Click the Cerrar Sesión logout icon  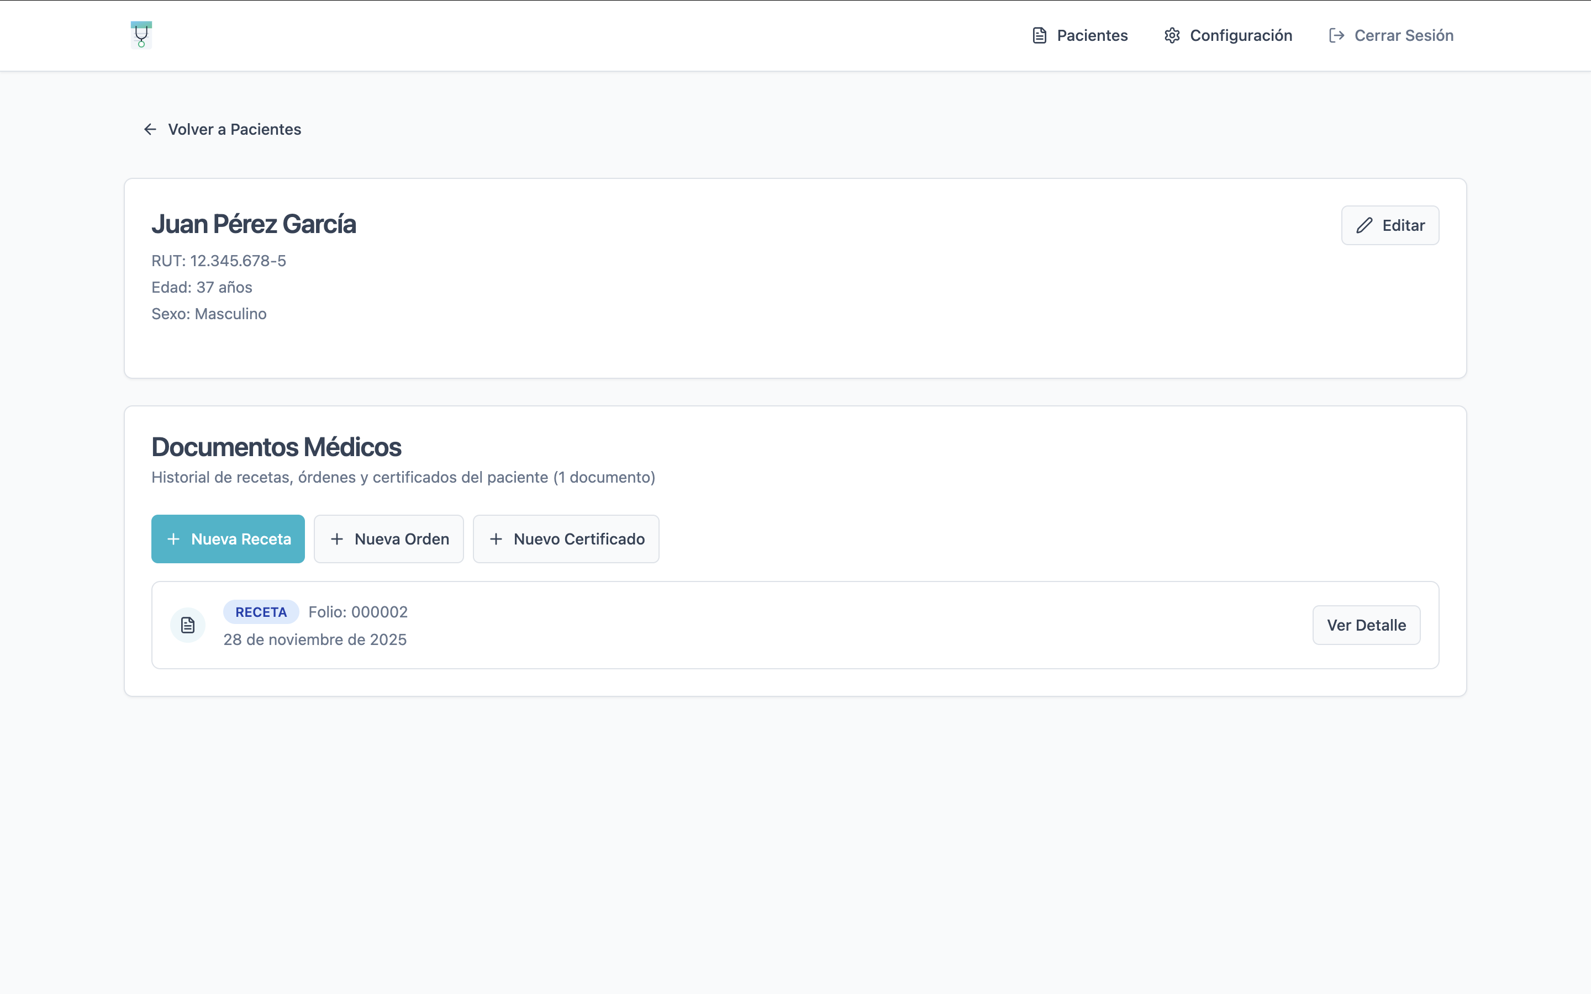pyautogui.click(x=1336, y=35)
